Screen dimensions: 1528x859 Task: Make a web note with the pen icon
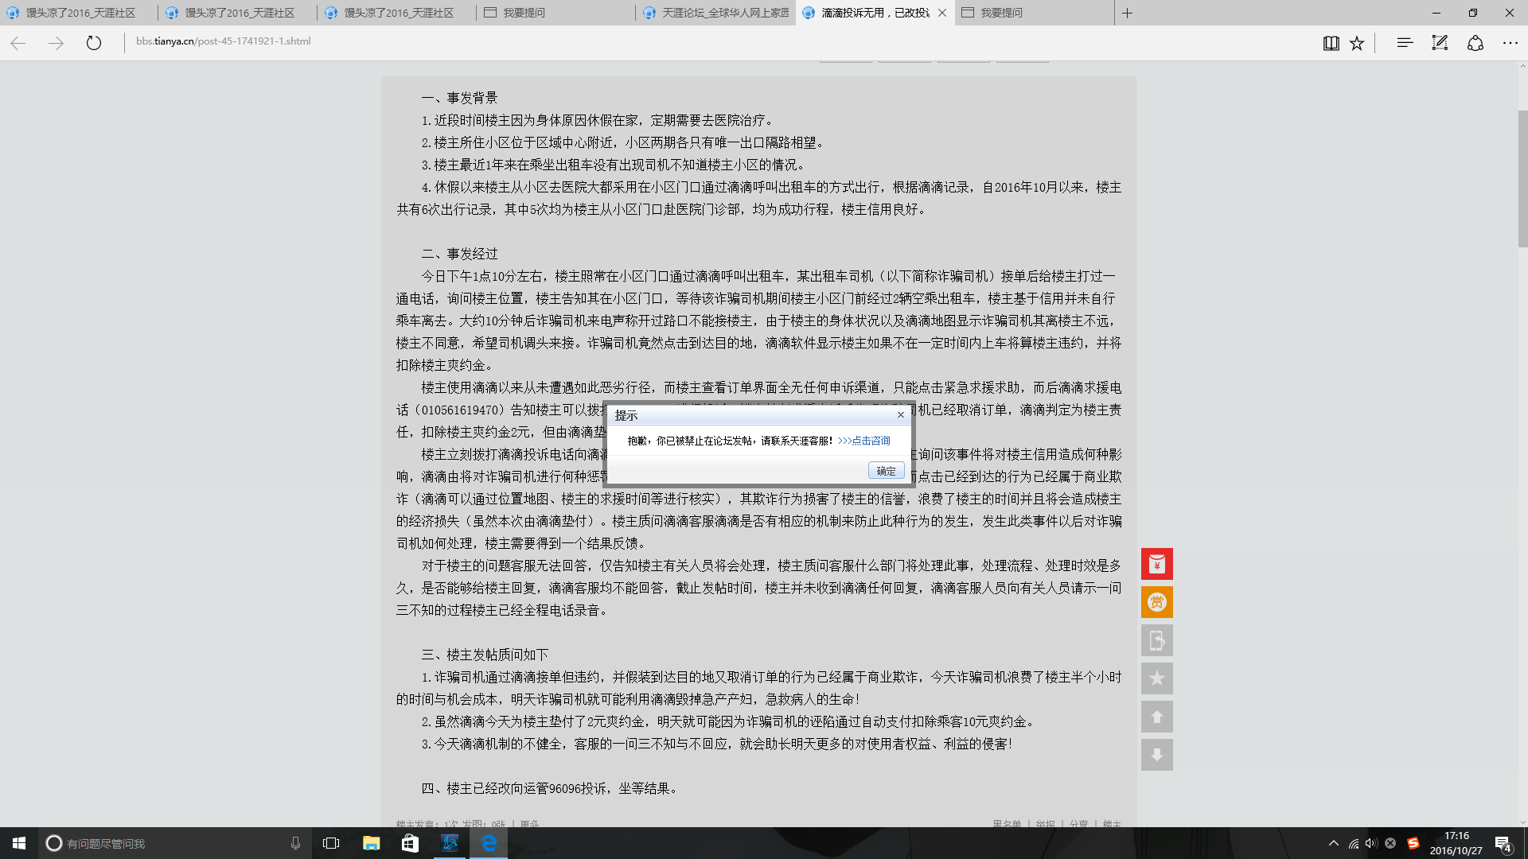(x=1440, y=43)
